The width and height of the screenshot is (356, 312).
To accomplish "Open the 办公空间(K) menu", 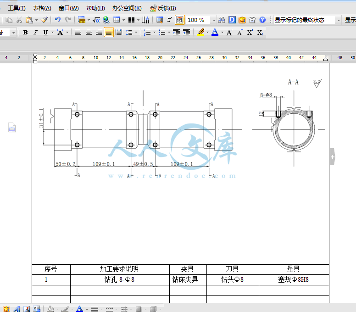I will (127, 8).
